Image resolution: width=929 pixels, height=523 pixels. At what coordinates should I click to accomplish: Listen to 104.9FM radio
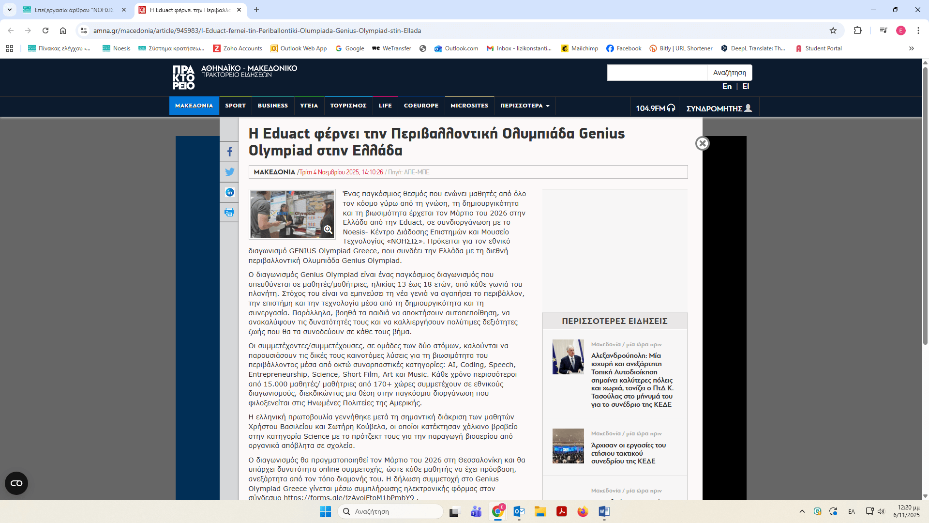coord(655,108)
